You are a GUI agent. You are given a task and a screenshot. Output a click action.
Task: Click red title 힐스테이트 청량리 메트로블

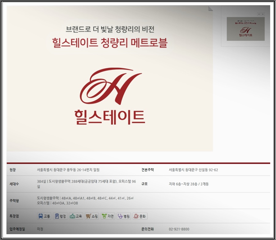tap(110, 43)
